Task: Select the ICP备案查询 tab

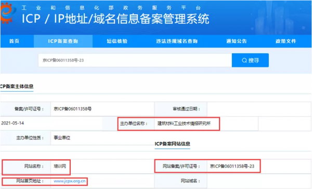Action: (x=63, y=41)
